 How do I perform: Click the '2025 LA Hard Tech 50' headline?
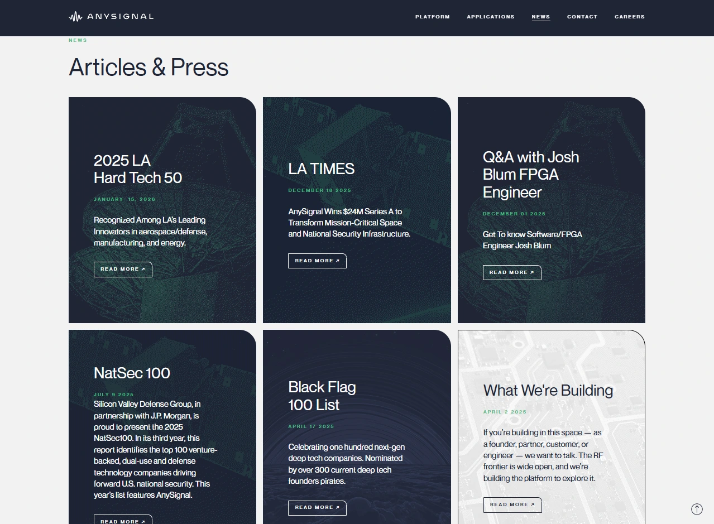click(138, 169)
